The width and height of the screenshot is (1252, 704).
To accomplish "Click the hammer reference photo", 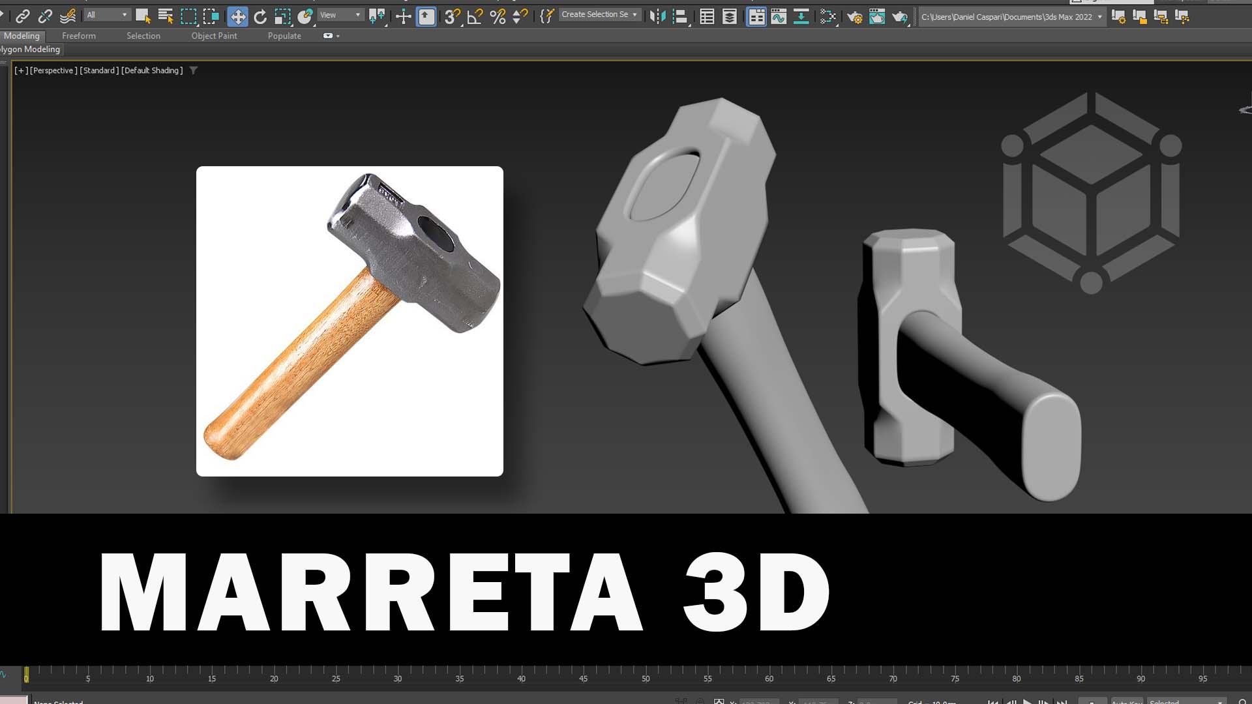I will pyautogui.click(x=350, y=321).
